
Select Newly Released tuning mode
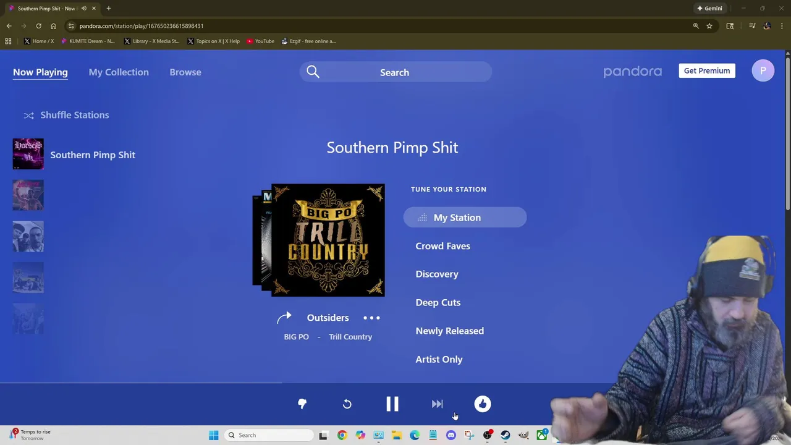pyautogui.click(x=449, y=331)
